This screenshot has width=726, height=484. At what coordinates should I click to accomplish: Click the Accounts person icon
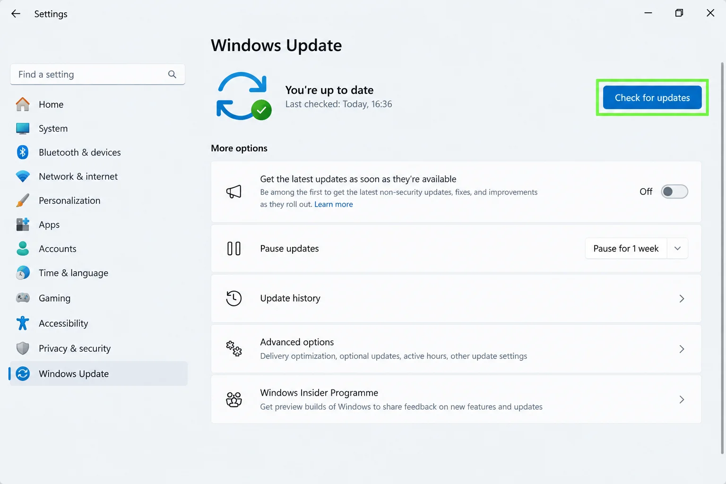23,249
